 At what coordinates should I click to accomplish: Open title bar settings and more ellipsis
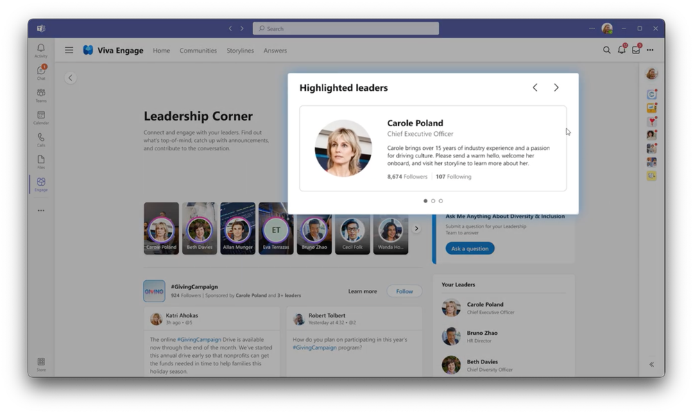[592, 28]
